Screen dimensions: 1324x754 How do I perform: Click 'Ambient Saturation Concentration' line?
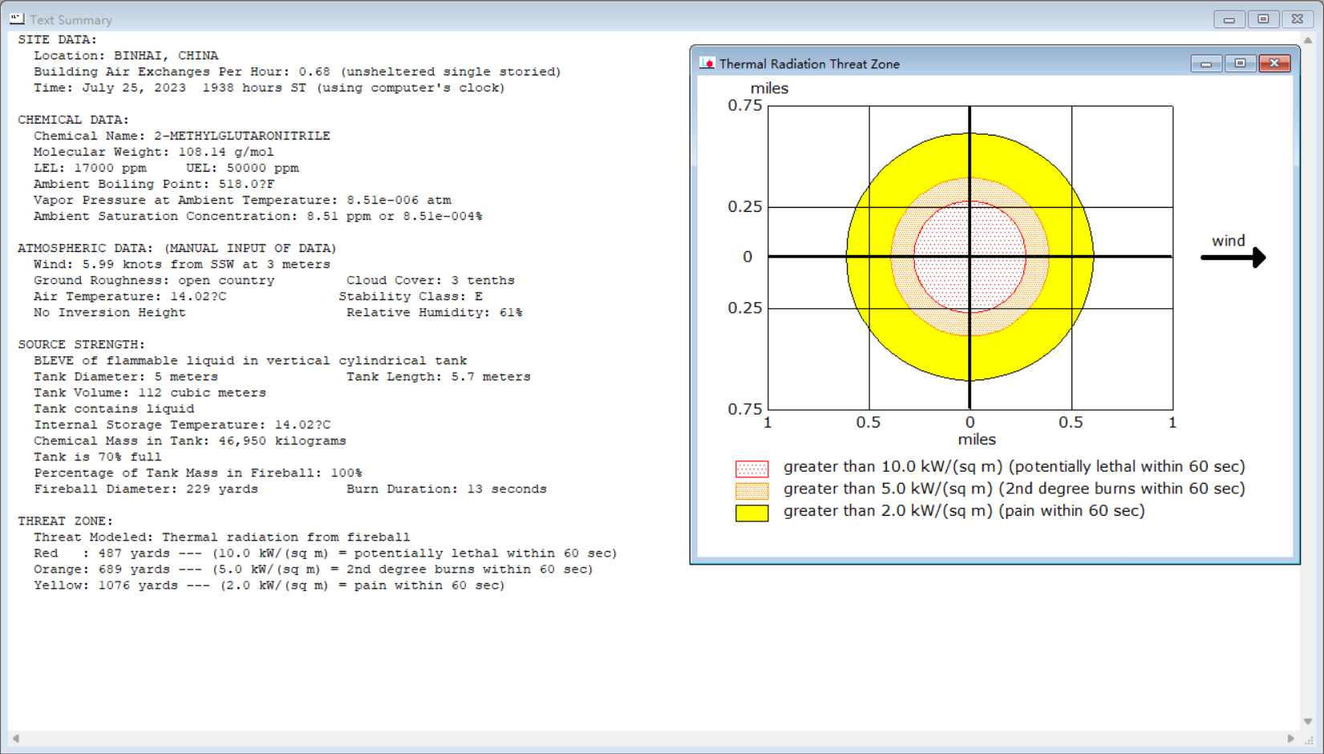(x=258, y=217)
